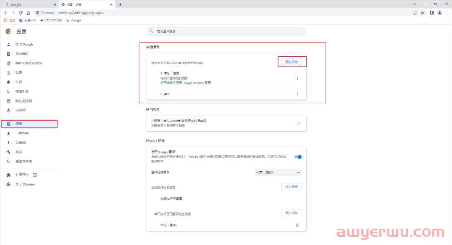The width and height of the screenshot is (452, 245).
Task: Click 添加语言 for 自动翻译这些语言
Action: click(x=291, y=187)
